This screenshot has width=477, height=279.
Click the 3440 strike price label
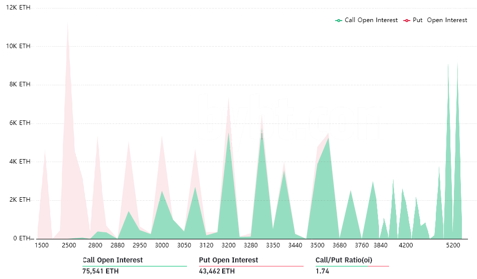[x=295, y=245]
